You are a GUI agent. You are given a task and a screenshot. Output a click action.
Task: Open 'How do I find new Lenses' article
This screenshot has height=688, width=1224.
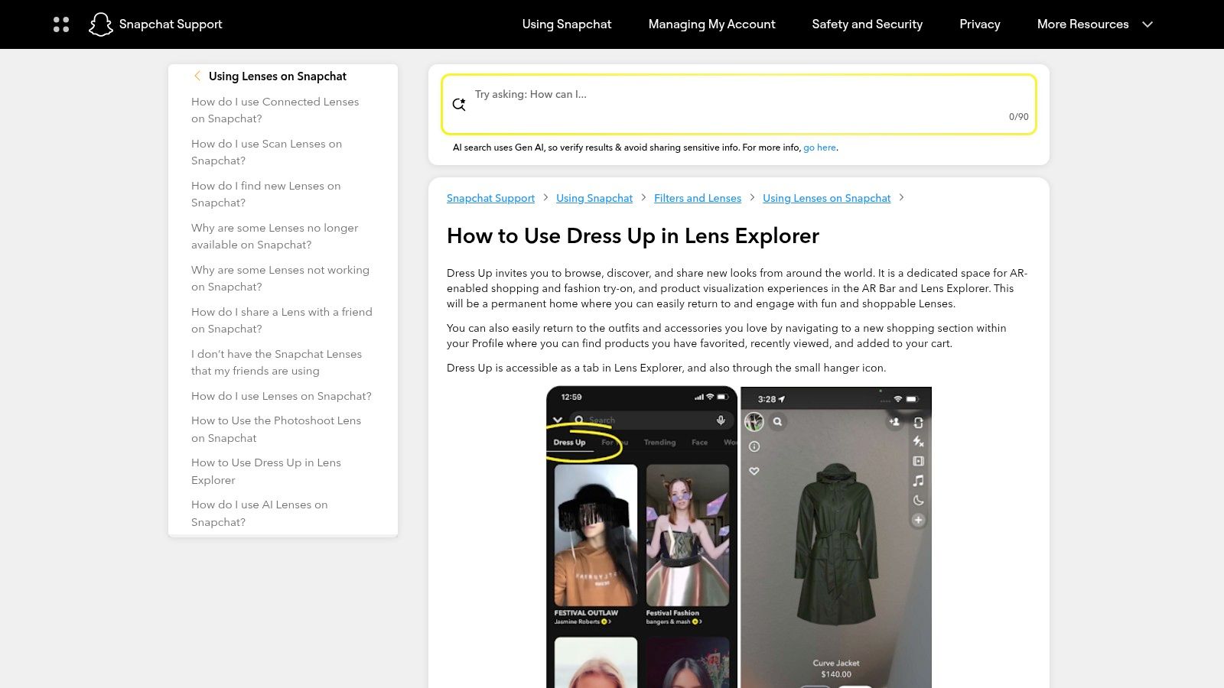click(265, 194)
